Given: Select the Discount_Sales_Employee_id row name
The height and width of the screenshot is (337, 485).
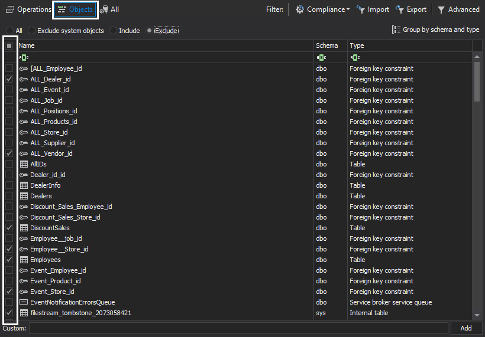Looking at the screenshot, I should tap(71, 207).
